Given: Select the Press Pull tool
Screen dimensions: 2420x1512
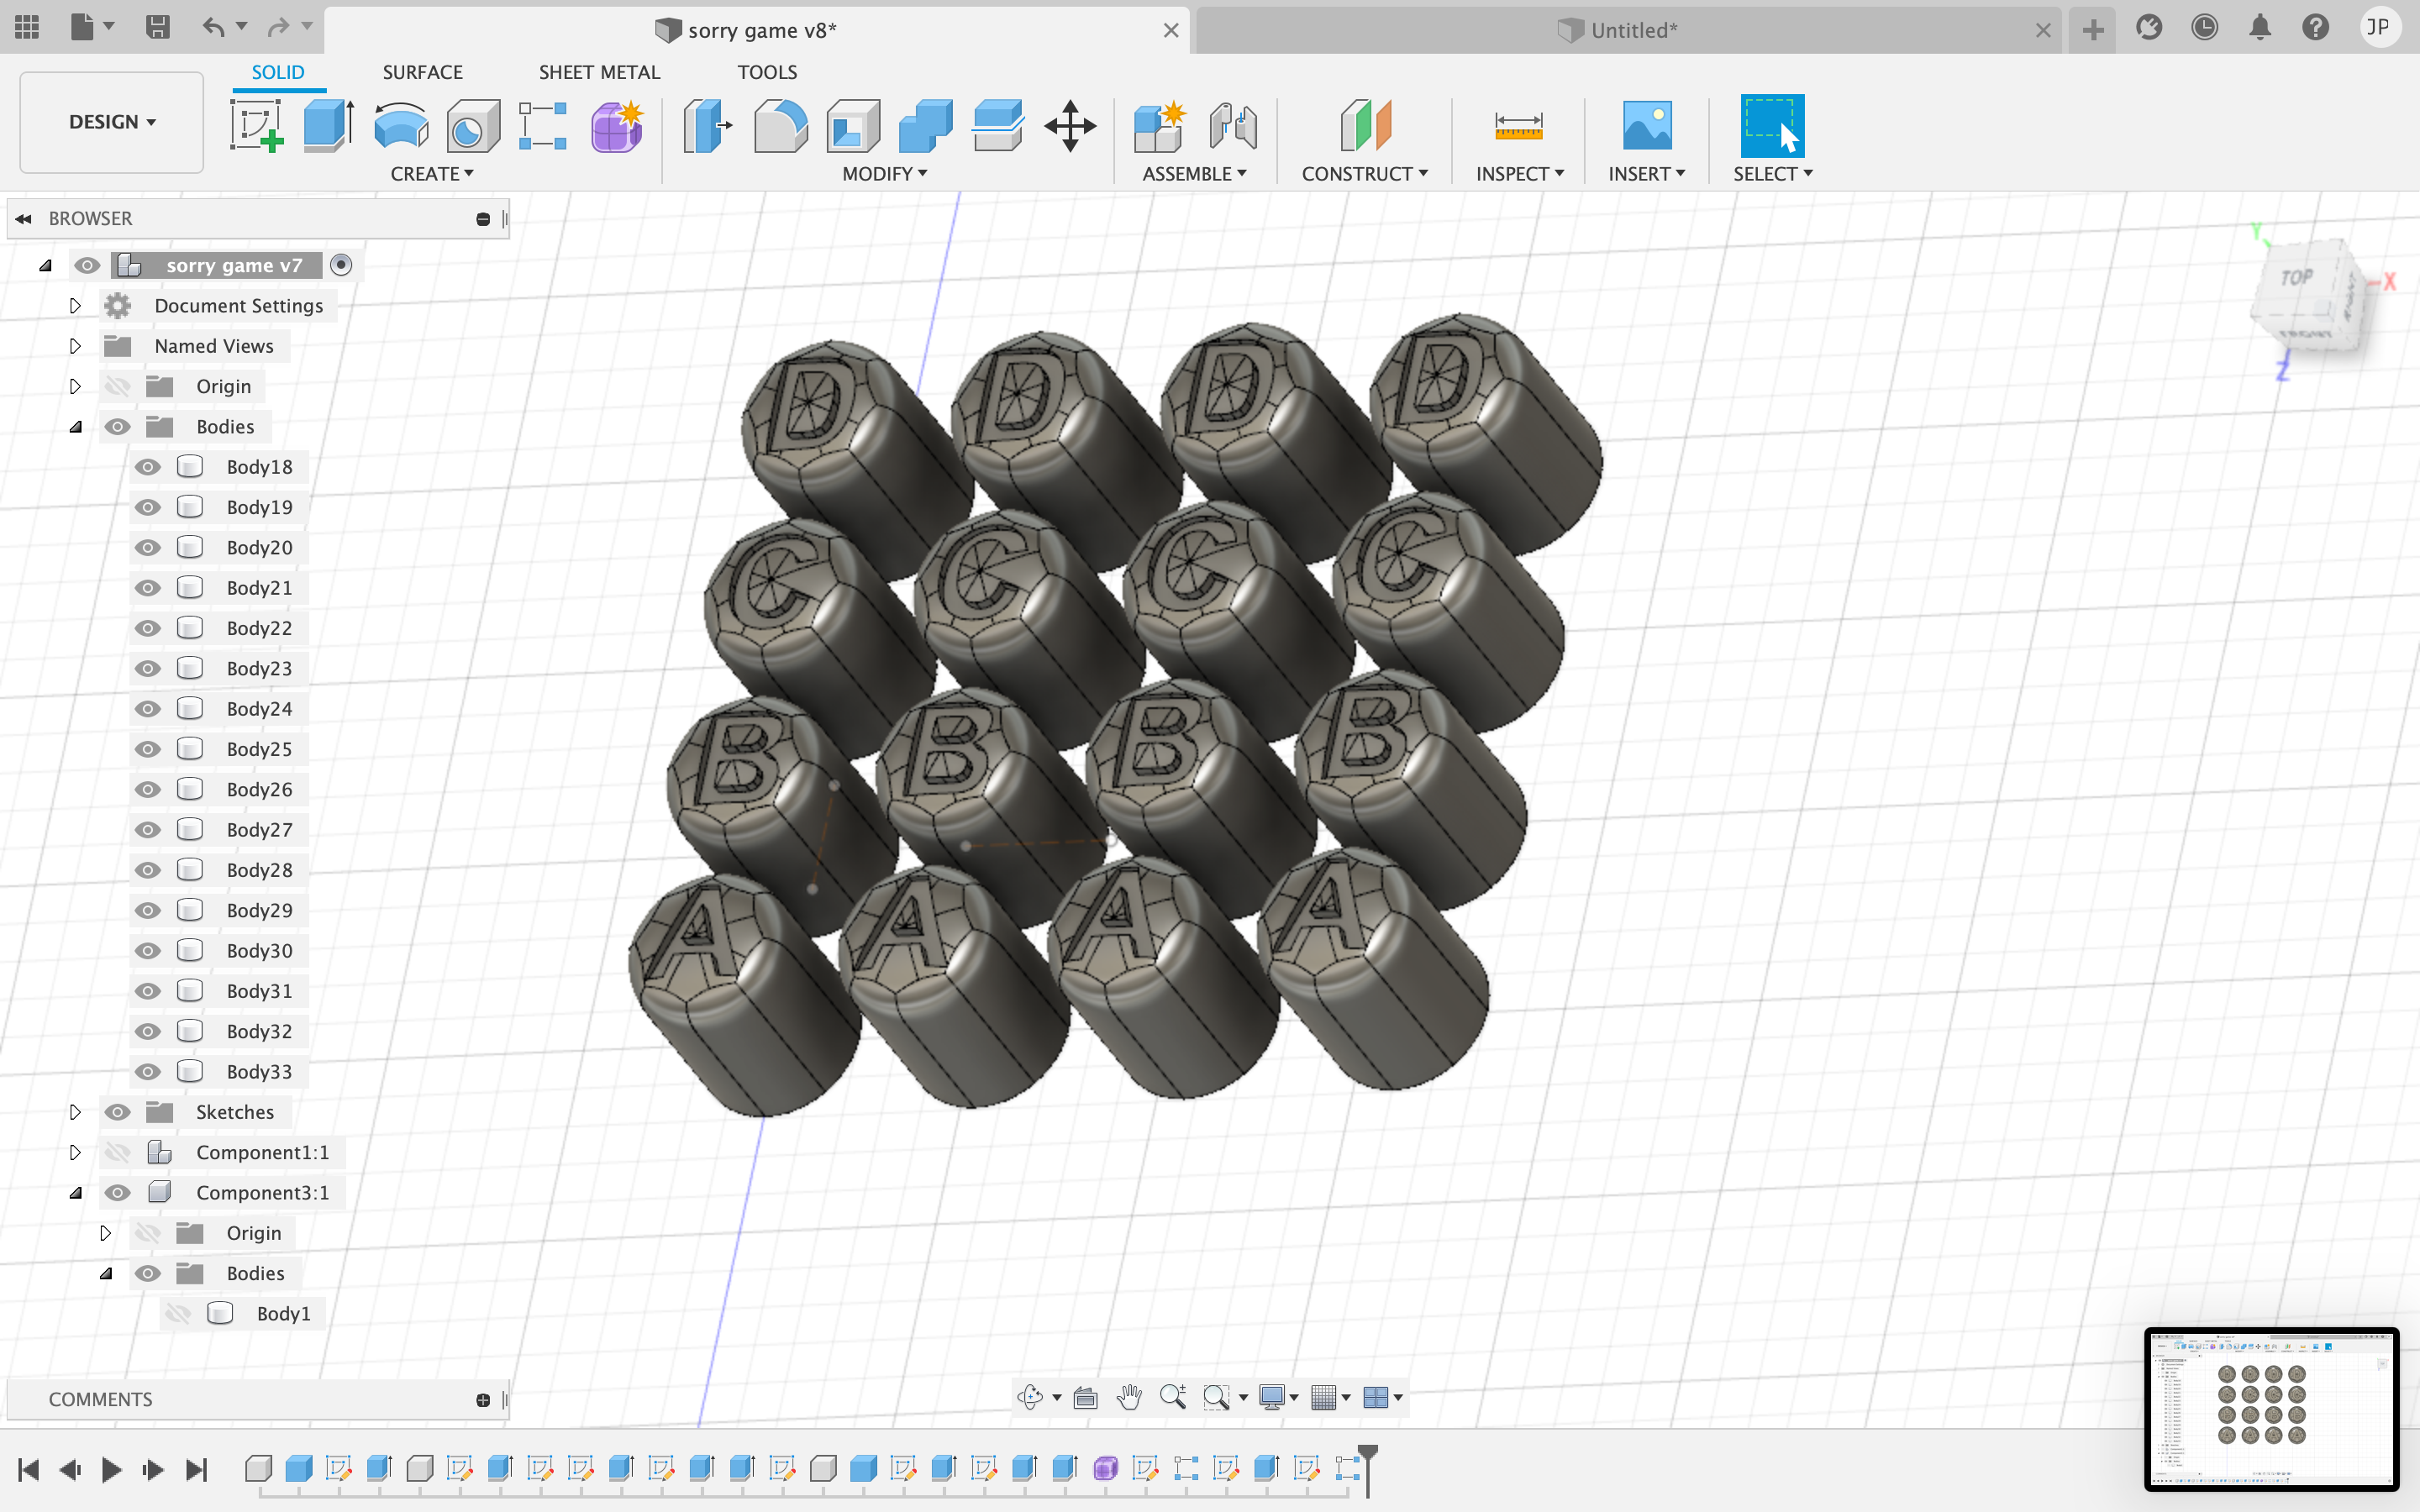Looking at the screenshot, I should (707, 126).
